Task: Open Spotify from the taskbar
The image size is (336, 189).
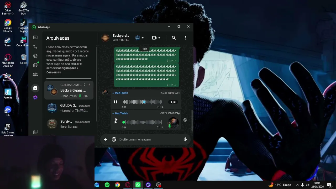Action: tap(107, 185)
